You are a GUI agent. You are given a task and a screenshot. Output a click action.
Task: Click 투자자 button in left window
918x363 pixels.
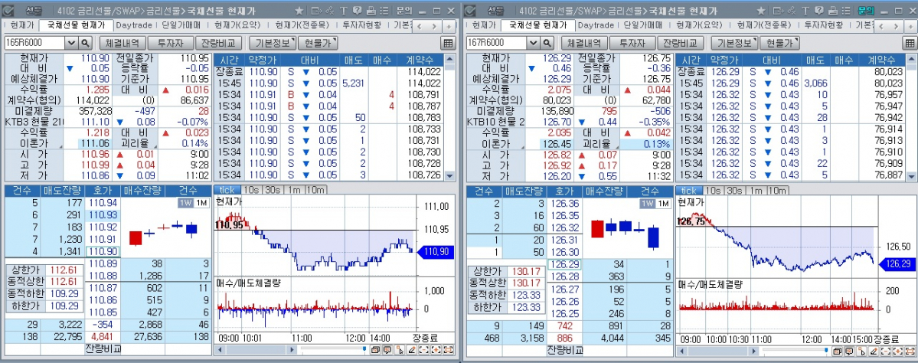171,43
